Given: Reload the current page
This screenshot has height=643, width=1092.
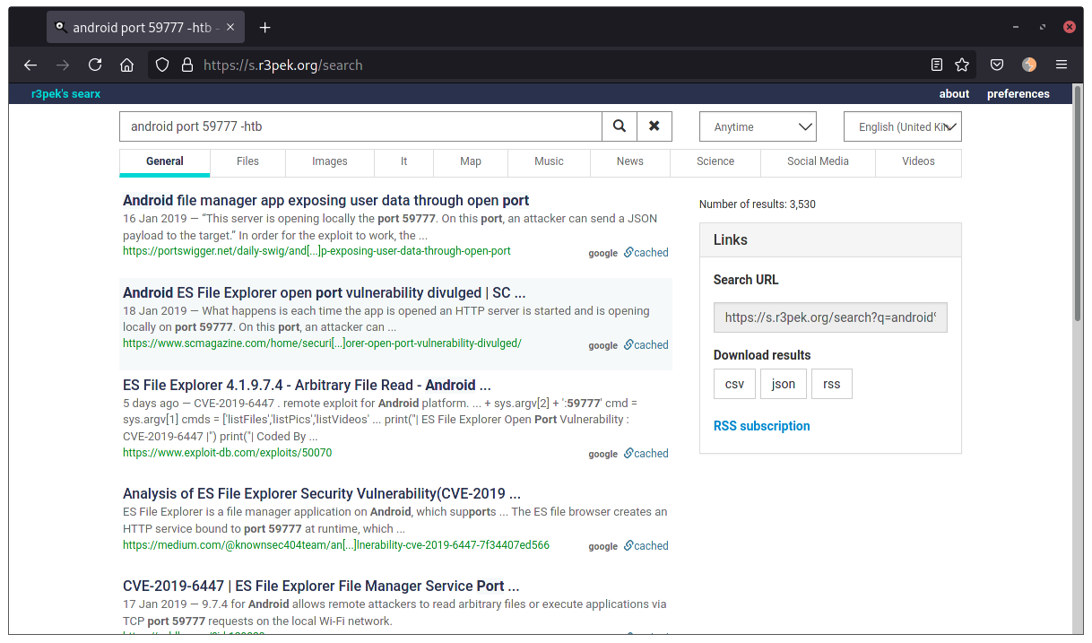Looking at the screenshot, I should coord(94,65).
